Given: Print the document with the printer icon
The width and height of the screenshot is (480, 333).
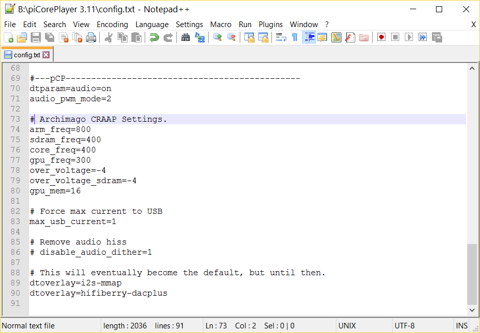Looking at the screenshot, I should pos(91,37).
